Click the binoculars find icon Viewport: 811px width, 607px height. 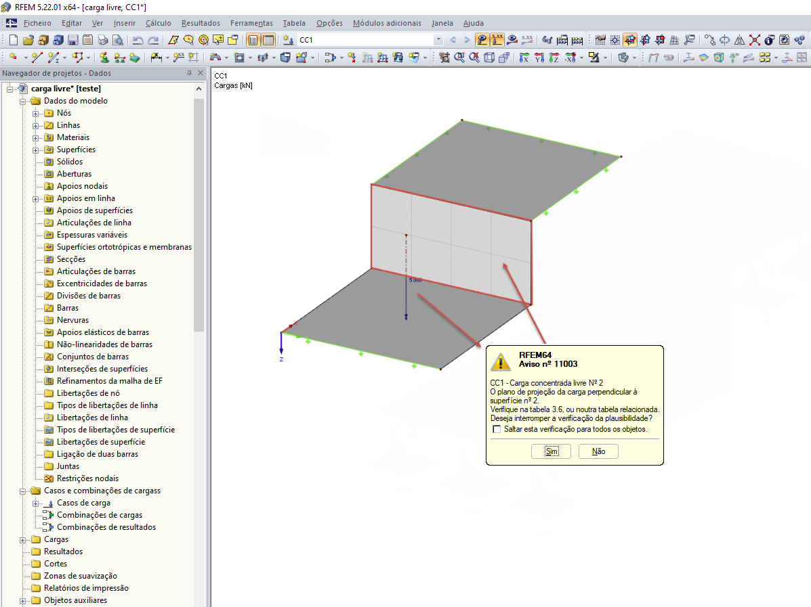coord(547,40)
